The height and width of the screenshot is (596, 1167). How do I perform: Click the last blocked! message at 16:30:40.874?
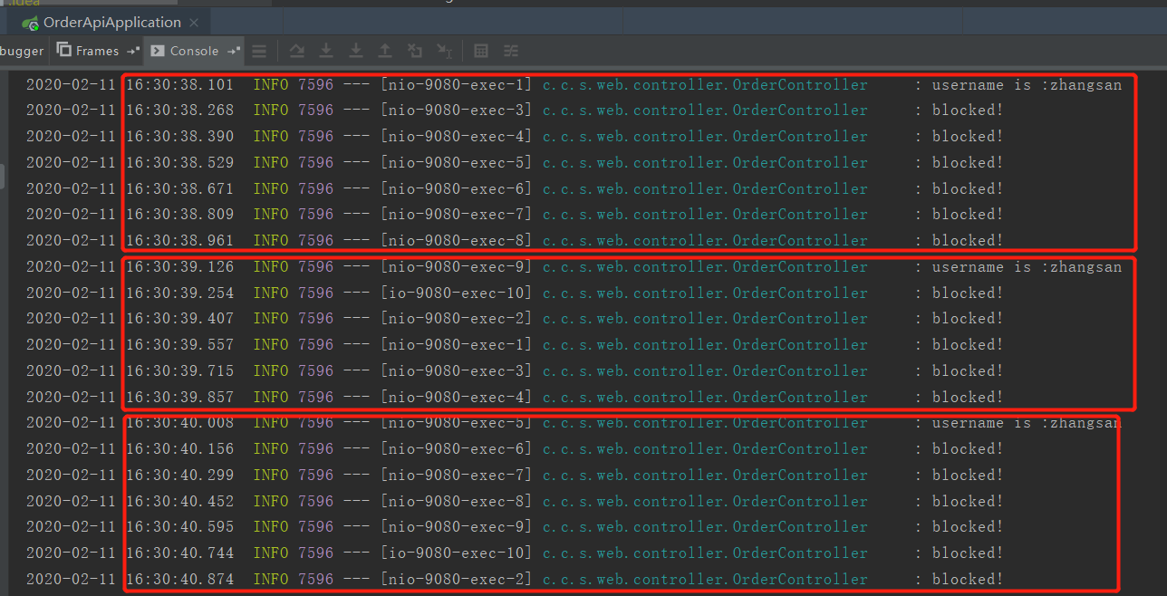[967, 579]
